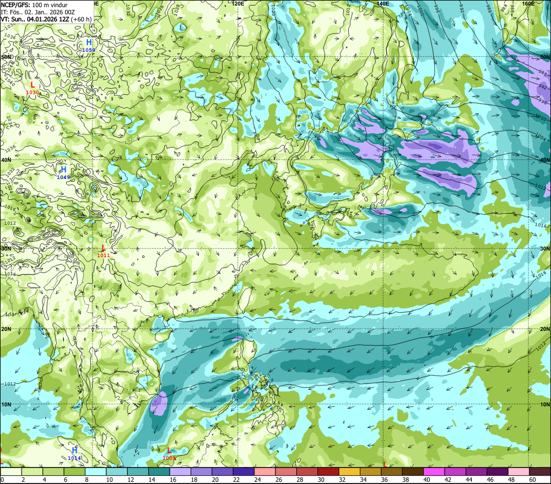Select the 46–48 dark purple legend swatch

[x=498, y=471]
